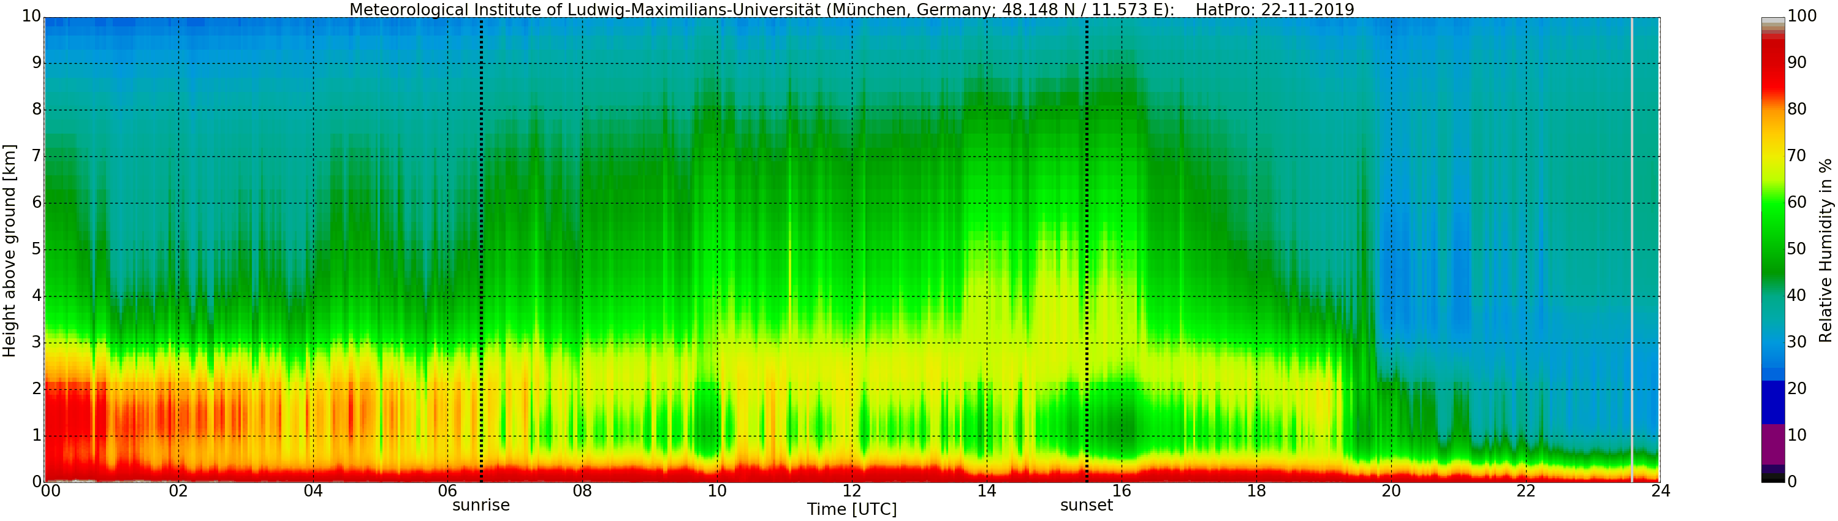This screenshot has height=521, width=1838.
Task: Click colorbar tick label "0"
Action: pyautogui.click(x=1791, y=482)
